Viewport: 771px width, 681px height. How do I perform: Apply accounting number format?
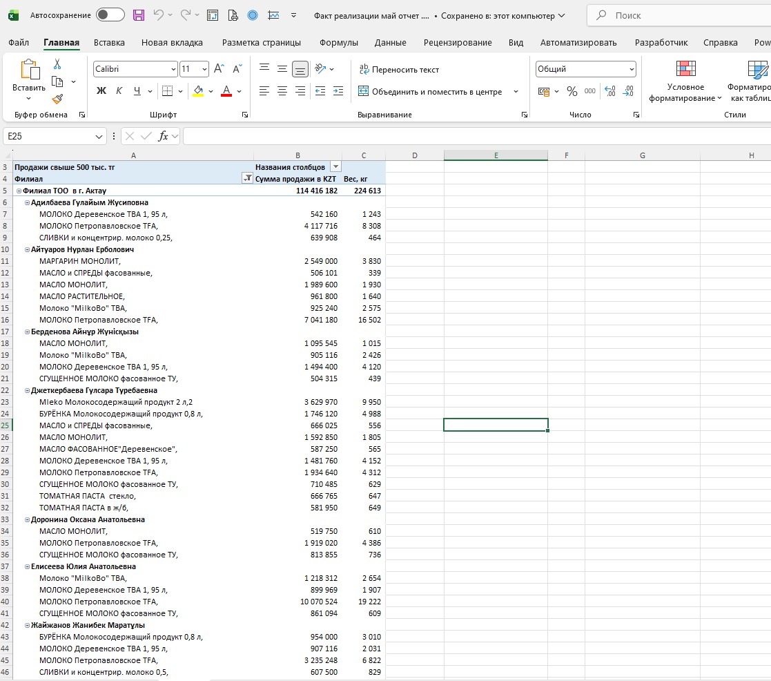[x=544, y=92]
